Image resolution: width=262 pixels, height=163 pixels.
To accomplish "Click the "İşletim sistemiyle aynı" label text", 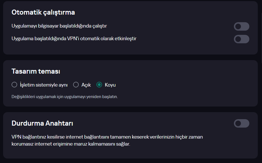I will (44, 85).
